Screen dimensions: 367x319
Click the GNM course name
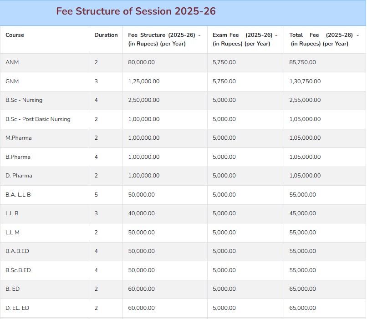(x=12, y=81)
